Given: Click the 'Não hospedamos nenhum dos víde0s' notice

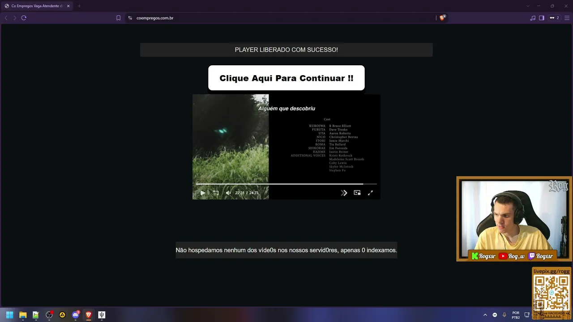Looking at the screenshot, I should pos(286,250).
